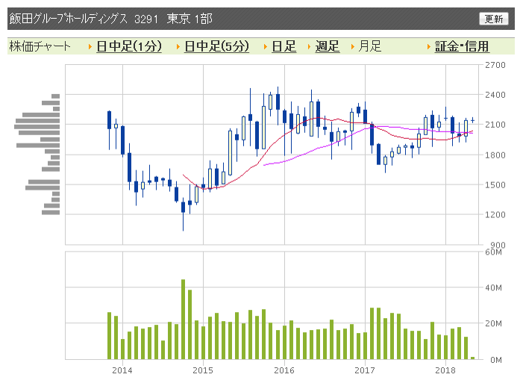The width and height of the screenshot is (523, 389).
Task: Click the lowest candlestick wick near 1050
Action: (183, 222)
